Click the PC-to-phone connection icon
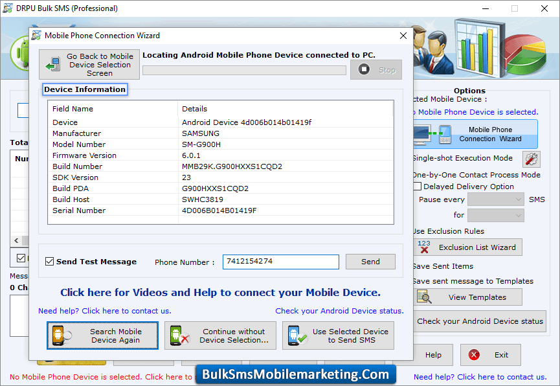Screen dimensions: 560x386 [x=433, y=134]
